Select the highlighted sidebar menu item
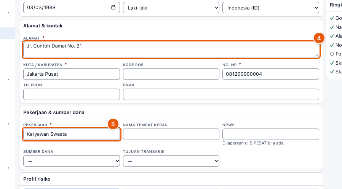The width and height of the screenshot is (342, 189). coord(7,33)
